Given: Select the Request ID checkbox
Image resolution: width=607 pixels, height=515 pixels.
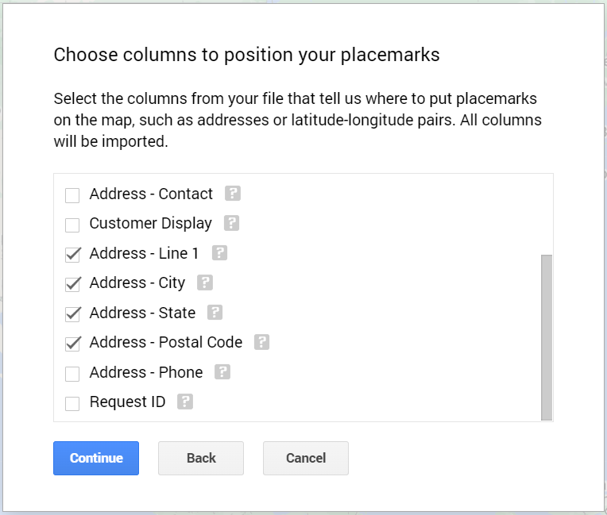Looking at the screenshot, I should [x=72, y=403].
